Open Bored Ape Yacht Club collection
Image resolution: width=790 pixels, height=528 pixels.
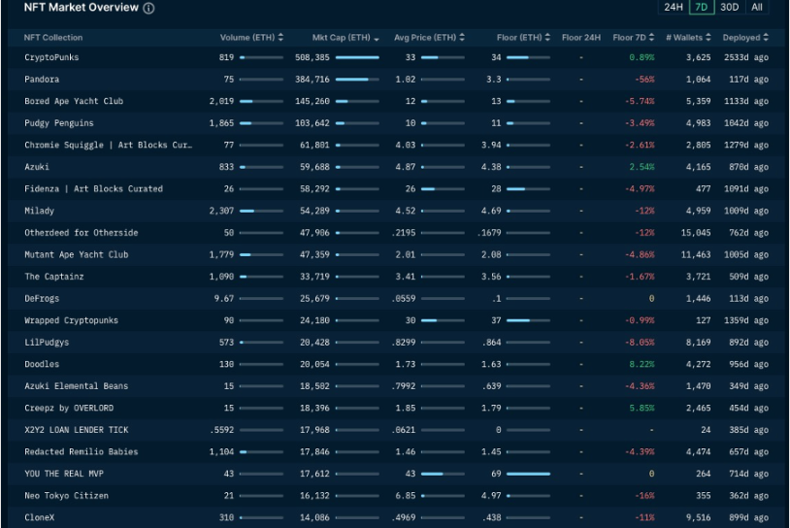tap(74, 101)
